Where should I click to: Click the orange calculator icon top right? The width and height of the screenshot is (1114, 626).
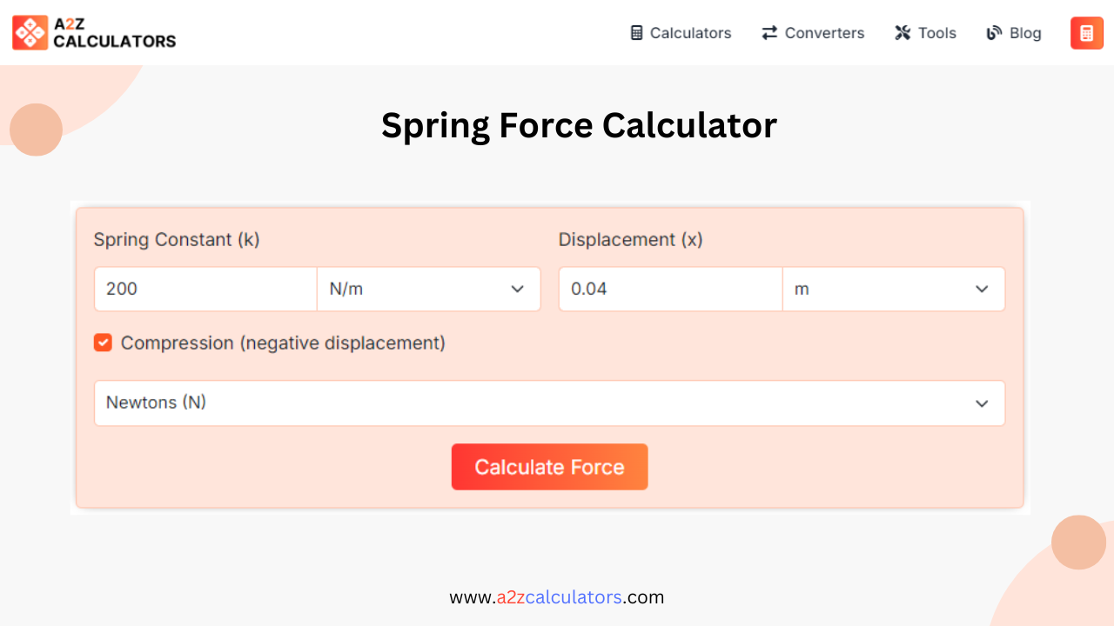[x=1086, y=32]
